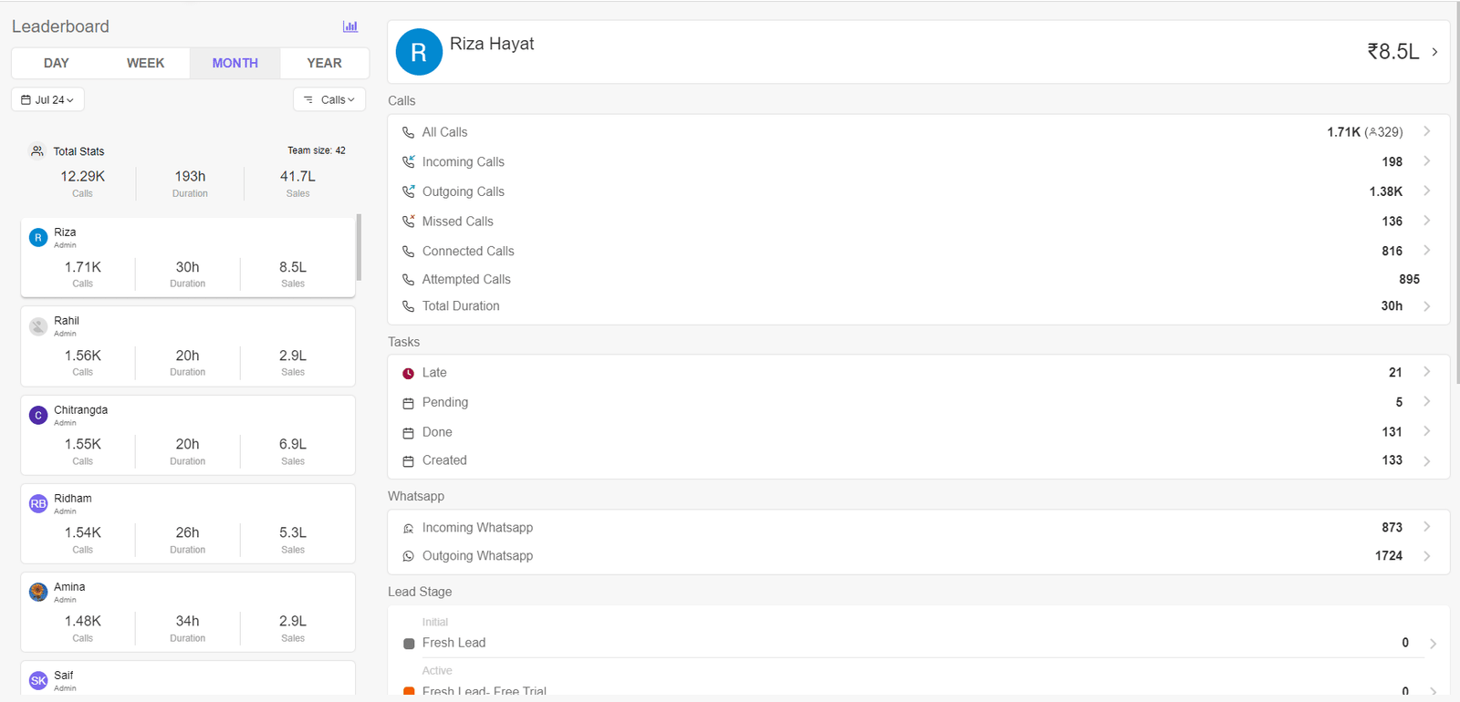
Task: Expand the All Calls row chevron
Action: 1426,132
